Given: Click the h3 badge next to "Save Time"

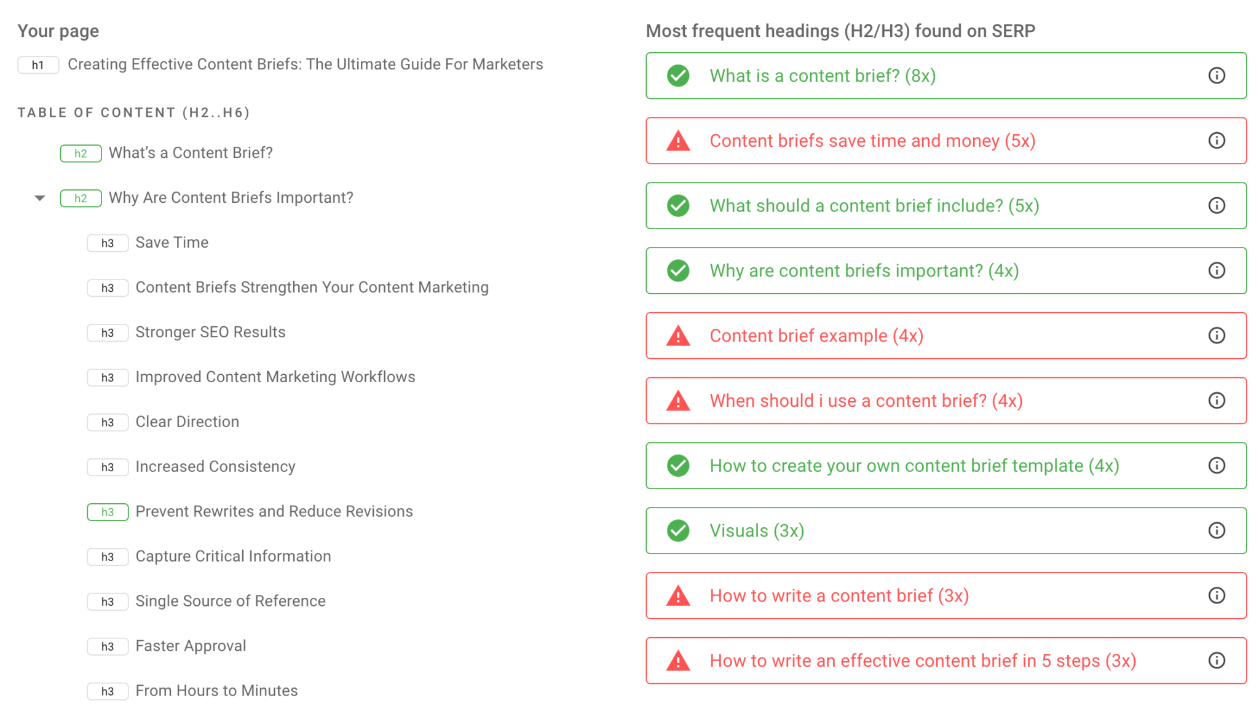Looking at the screenshot, I should point(108,243).
